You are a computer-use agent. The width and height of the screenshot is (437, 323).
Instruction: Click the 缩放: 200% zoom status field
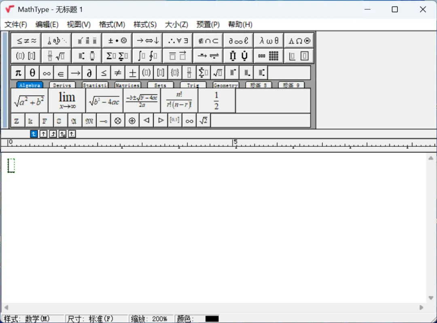tap(152, 319)
